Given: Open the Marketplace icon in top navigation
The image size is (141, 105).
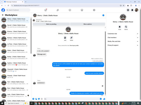Looking at the screenshot, I should coord(82,10).
